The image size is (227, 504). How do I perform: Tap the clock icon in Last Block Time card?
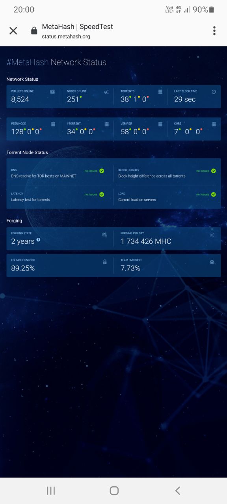(x=214, y=92)
